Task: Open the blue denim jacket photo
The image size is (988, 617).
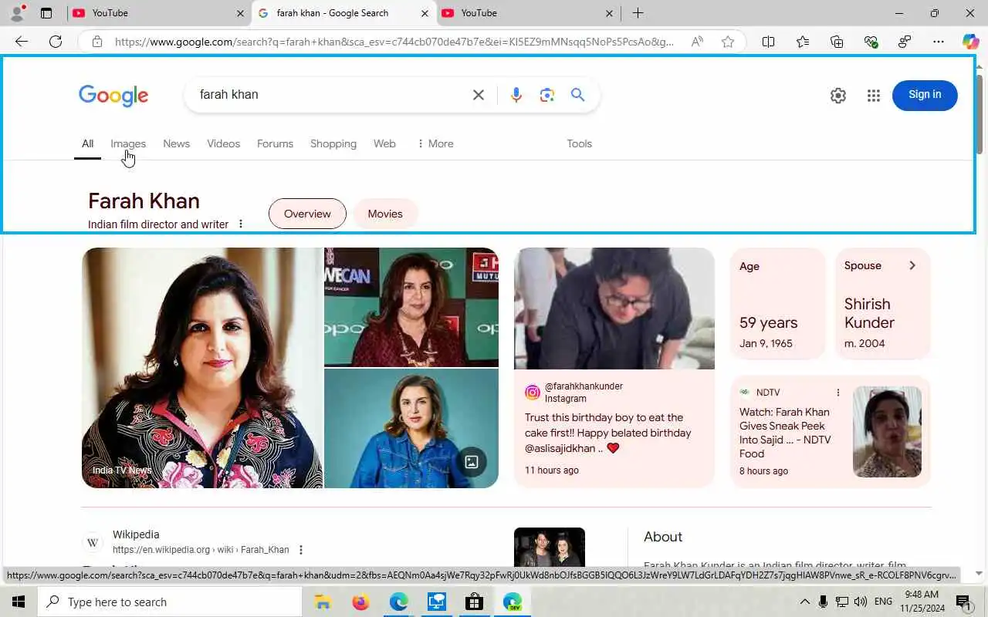Action: [x=411, y=429]
